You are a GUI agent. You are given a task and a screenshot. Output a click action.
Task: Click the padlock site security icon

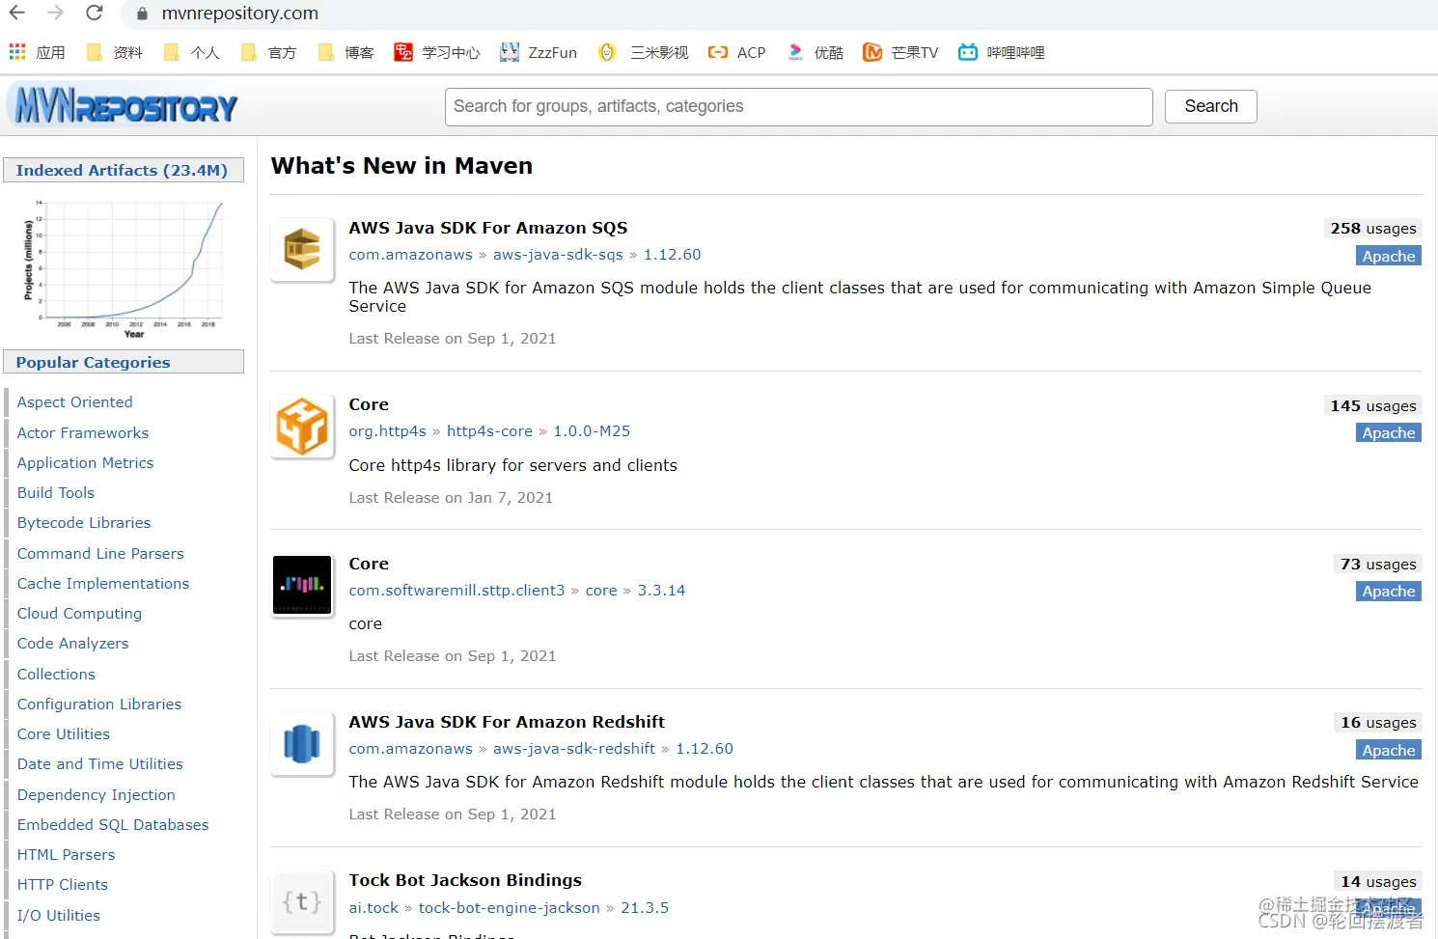(x=142, y=14)
